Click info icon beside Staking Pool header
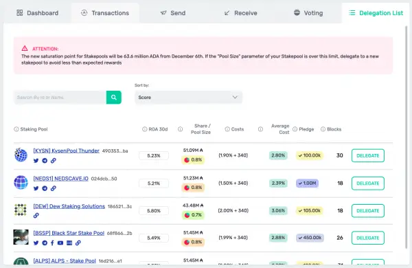Image resolution: width=412 pixels, height=268 pixels. 16,129
